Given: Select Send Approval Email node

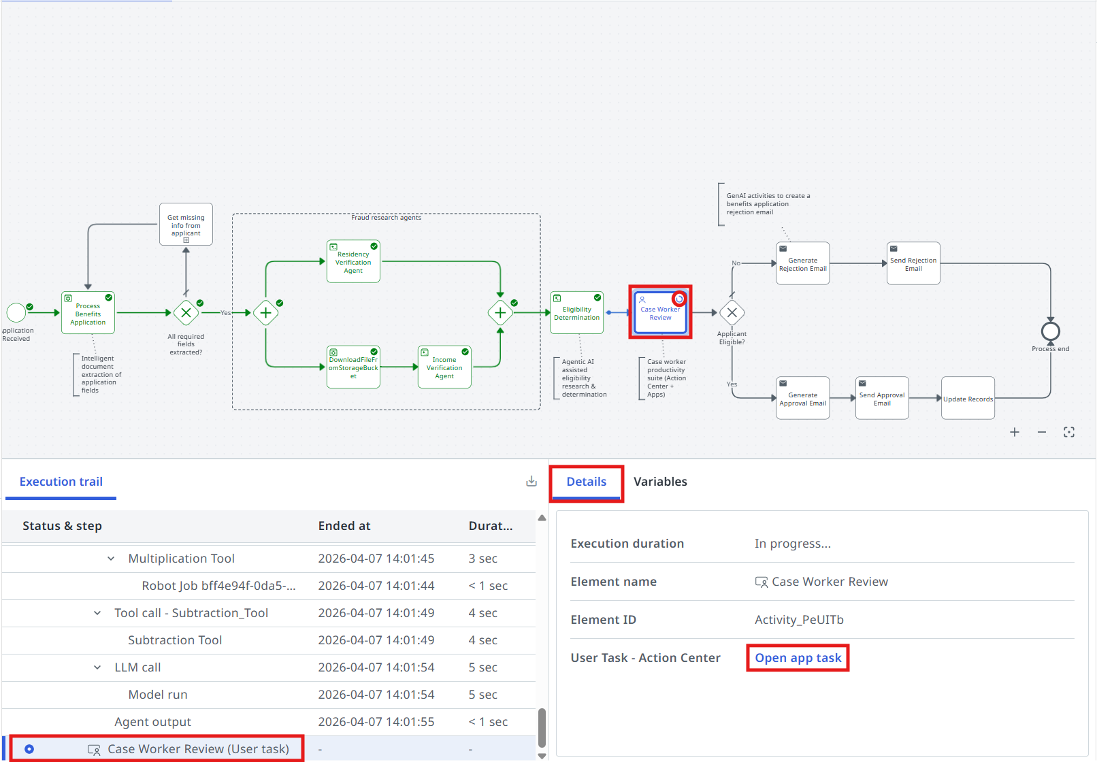Looking at the screenshot, I should (882, 398).
